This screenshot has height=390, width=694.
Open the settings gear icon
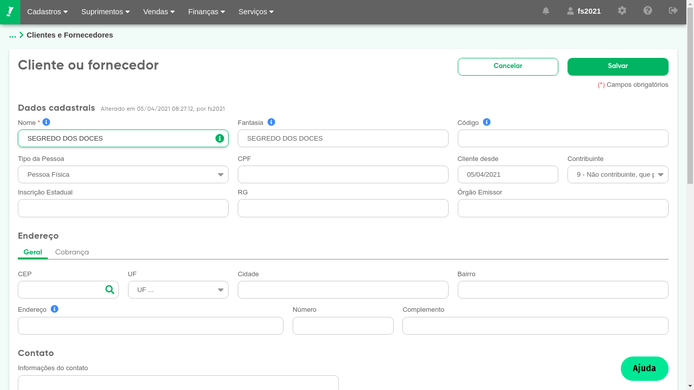pyautogui.click(x=622, y=11)
